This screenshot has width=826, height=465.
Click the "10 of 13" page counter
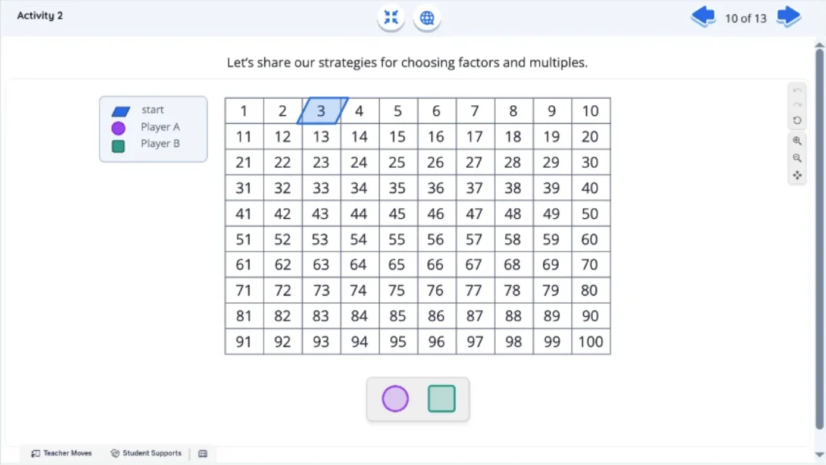[x=746, y=18]
